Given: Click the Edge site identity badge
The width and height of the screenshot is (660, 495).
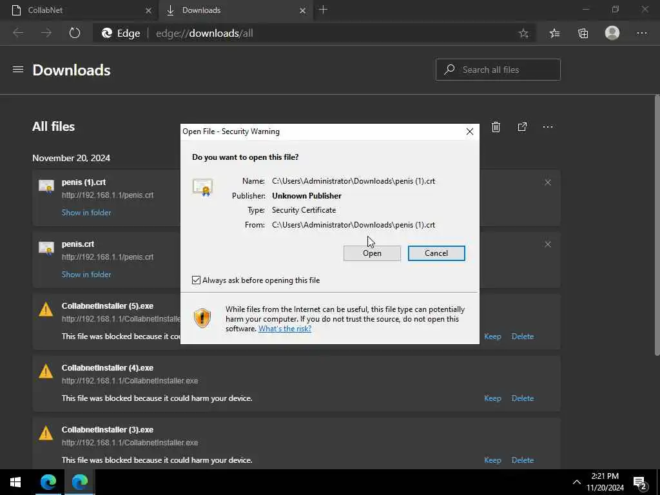Looking at the screenshot, I should tap(121, 34).
